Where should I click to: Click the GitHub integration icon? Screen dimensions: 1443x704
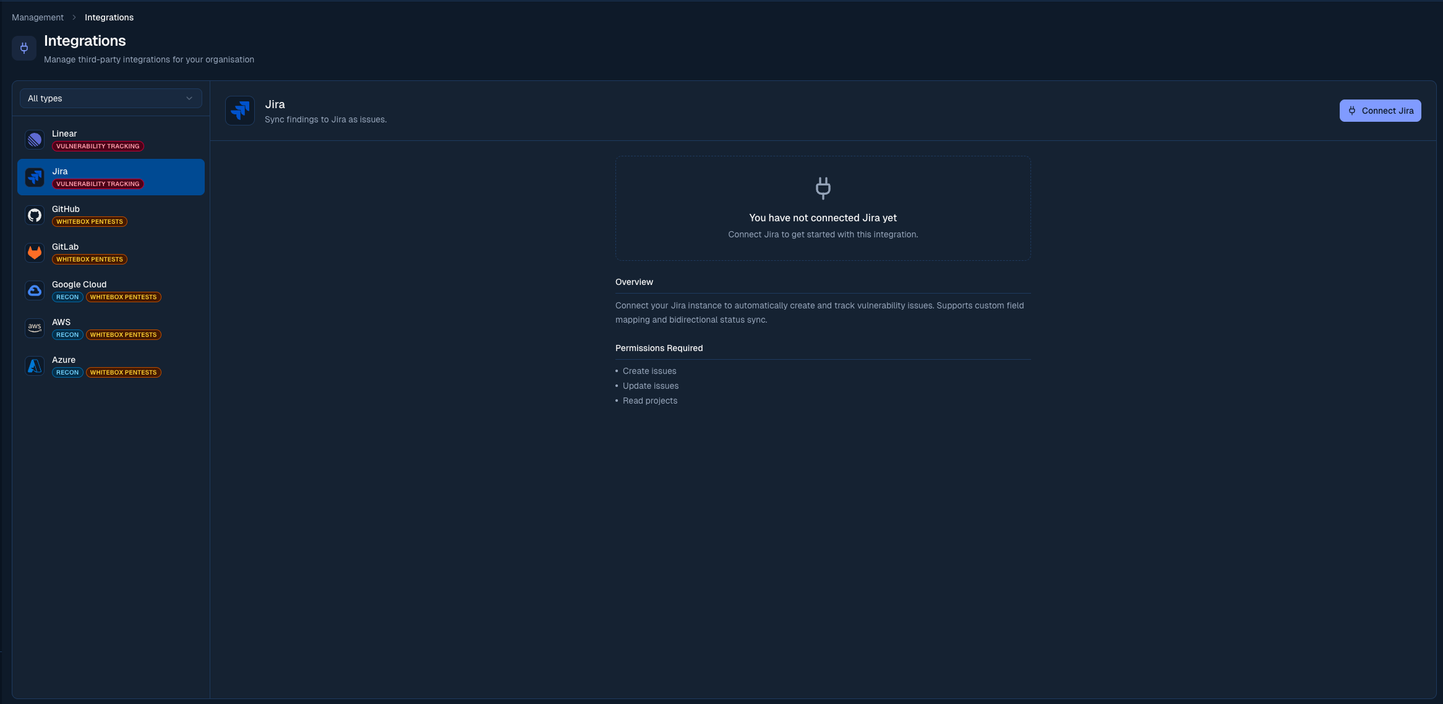pyautogui.click(x=35, y=215)
